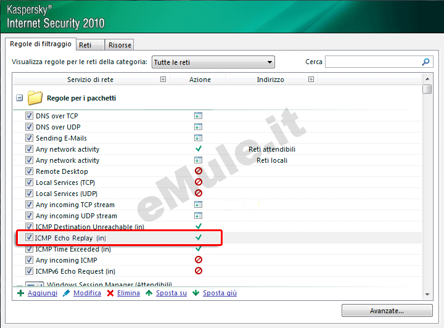The width and height of the screenshot is (444, 328).
Task: Toggle the ICMPv6 Echo Request (in) checkbox
Action: [29, 271]
